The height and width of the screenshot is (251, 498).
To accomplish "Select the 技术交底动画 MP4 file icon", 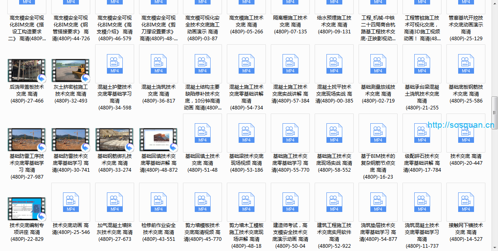I will tap(71, 202).
